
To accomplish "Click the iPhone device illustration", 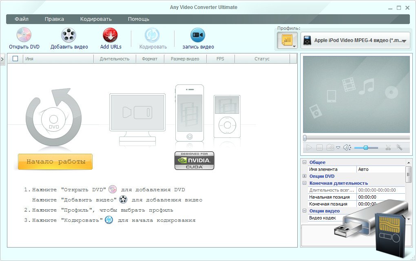I will [189, 113].
